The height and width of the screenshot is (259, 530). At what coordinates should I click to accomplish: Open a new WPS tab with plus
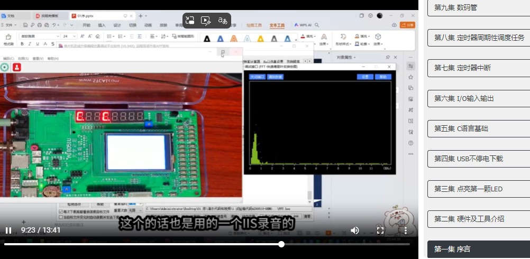pos(141,16)
